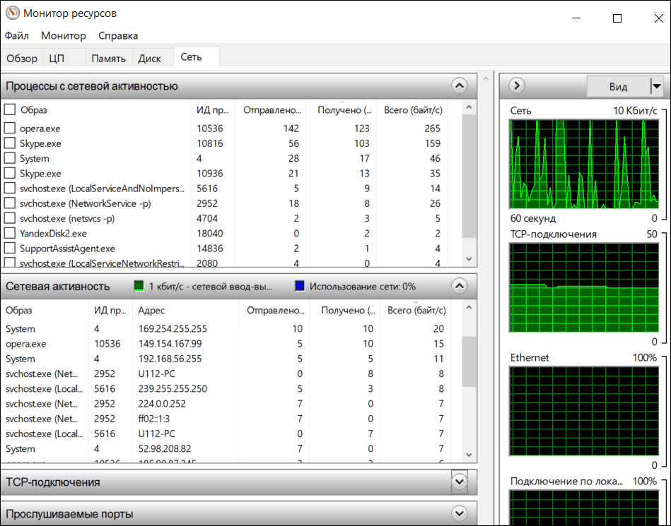Click the green network I/O legend square

tap(139, 286)
